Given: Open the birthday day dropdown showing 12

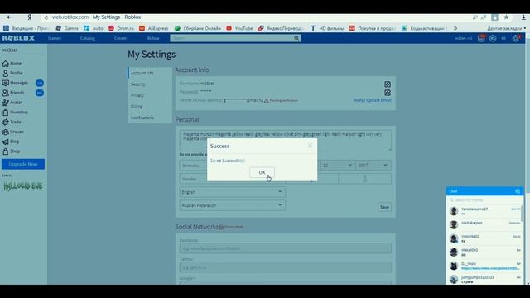Looking at the screenshot, I should 337,166.
